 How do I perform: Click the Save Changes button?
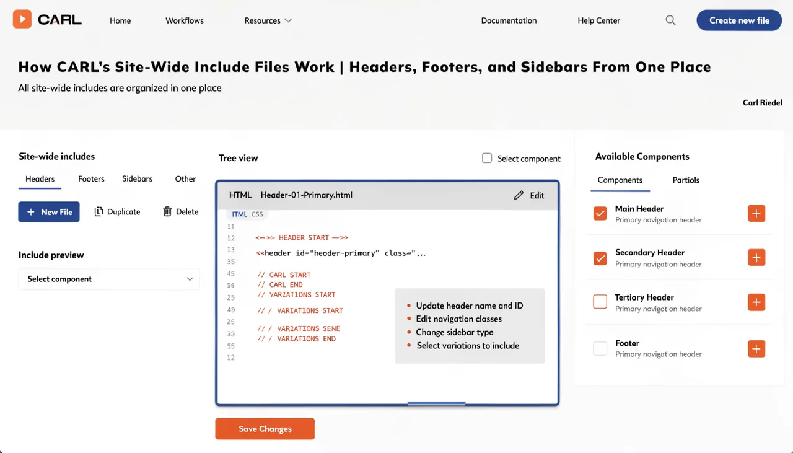coord(265,429)
